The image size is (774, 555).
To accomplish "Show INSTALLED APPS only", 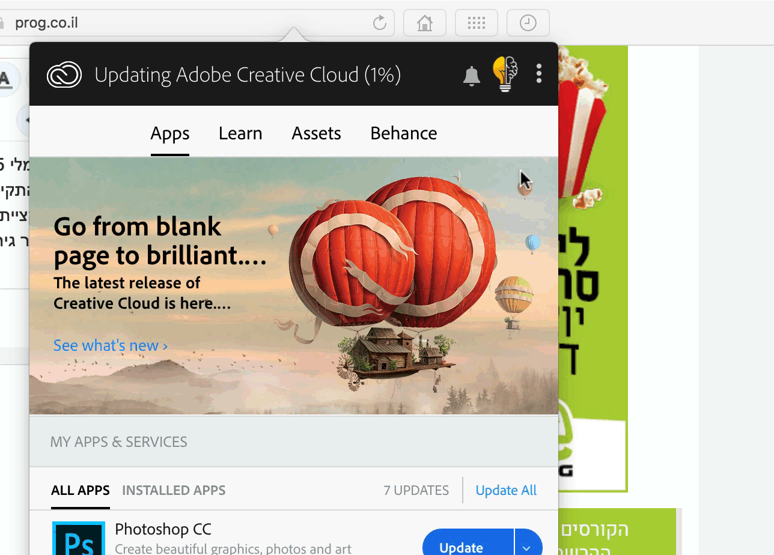I will 174,491.
